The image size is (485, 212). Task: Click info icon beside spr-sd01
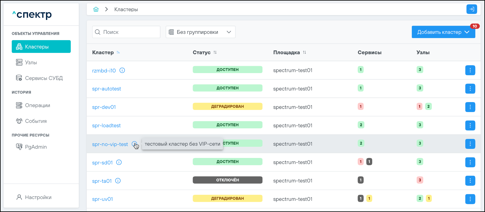pos(119,162)
